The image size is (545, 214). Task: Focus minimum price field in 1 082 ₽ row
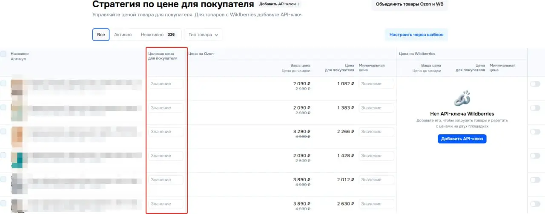click(x=376, y=84)
